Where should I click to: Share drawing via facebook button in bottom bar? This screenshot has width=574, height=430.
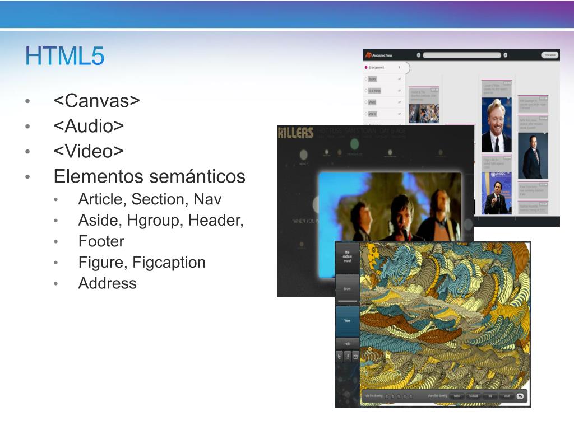pos(473,396)
